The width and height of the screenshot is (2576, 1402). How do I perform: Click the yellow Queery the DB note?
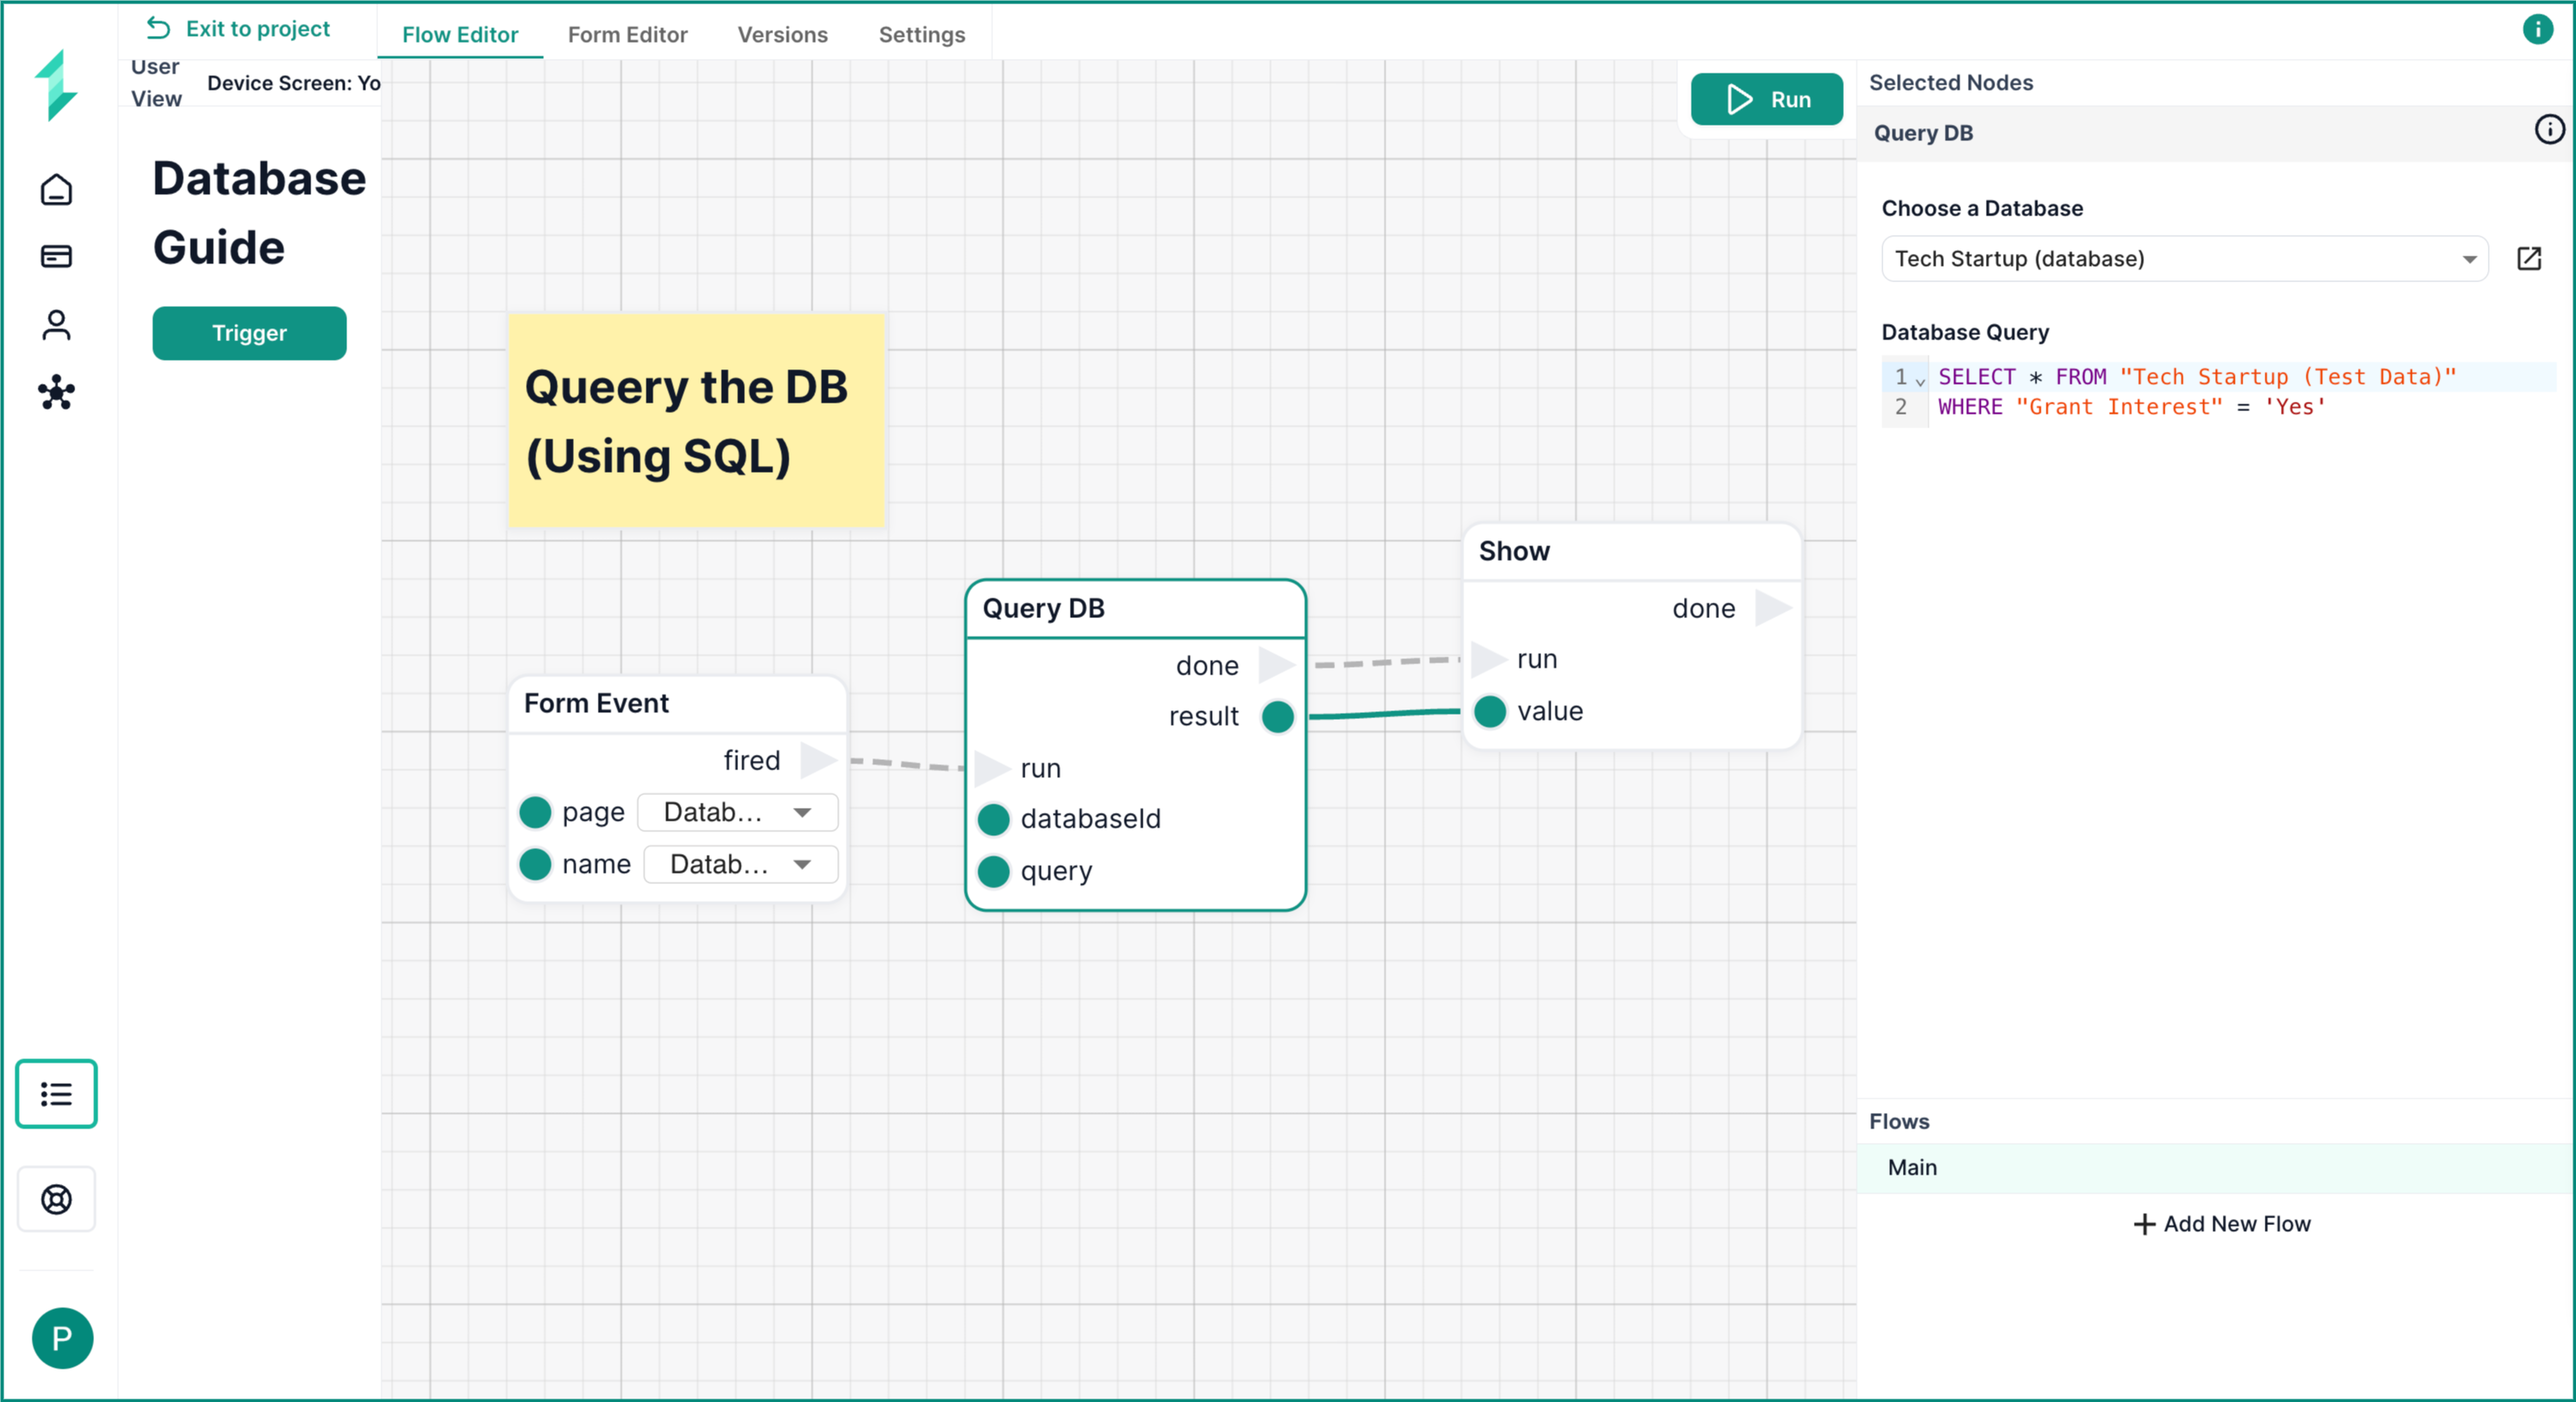[696, 421]
